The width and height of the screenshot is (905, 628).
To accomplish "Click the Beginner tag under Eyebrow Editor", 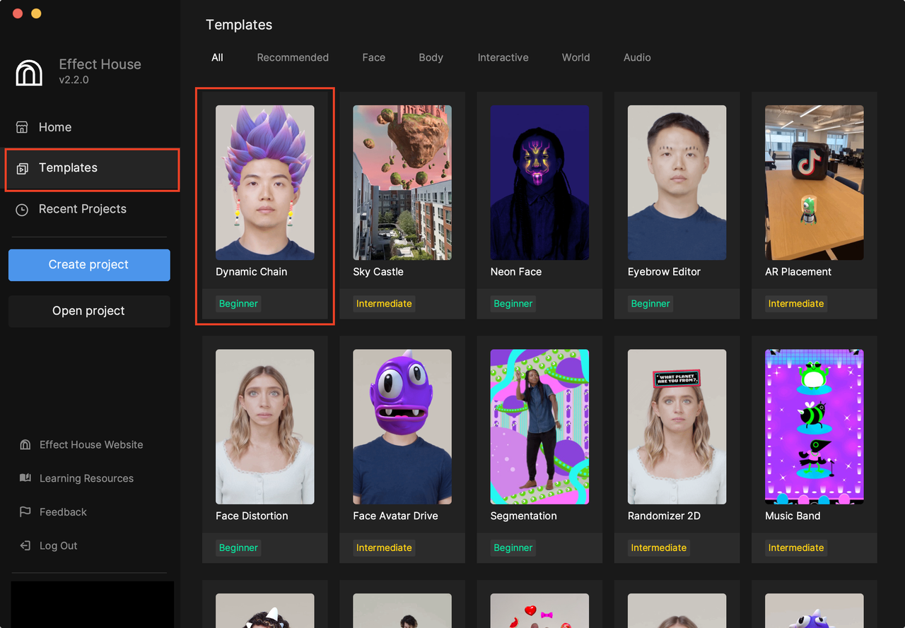I will [x=650, y=304].
